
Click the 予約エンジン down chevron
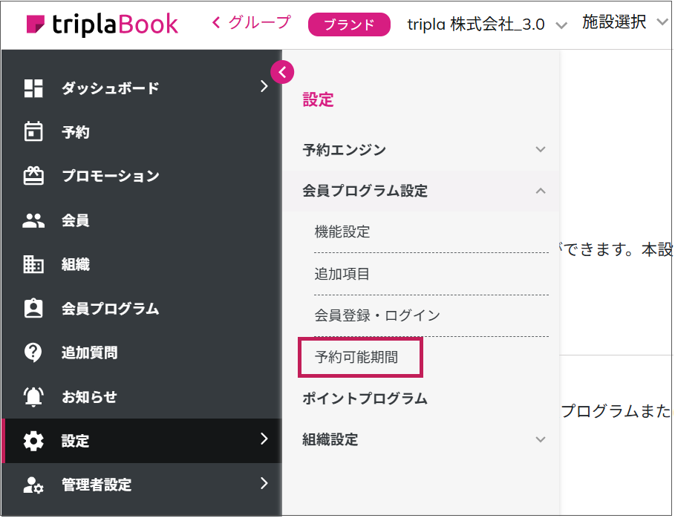541,150
